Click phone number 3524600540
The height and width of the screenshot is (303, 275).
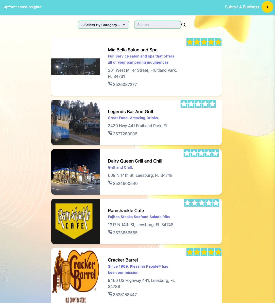(x=125, y=184)
